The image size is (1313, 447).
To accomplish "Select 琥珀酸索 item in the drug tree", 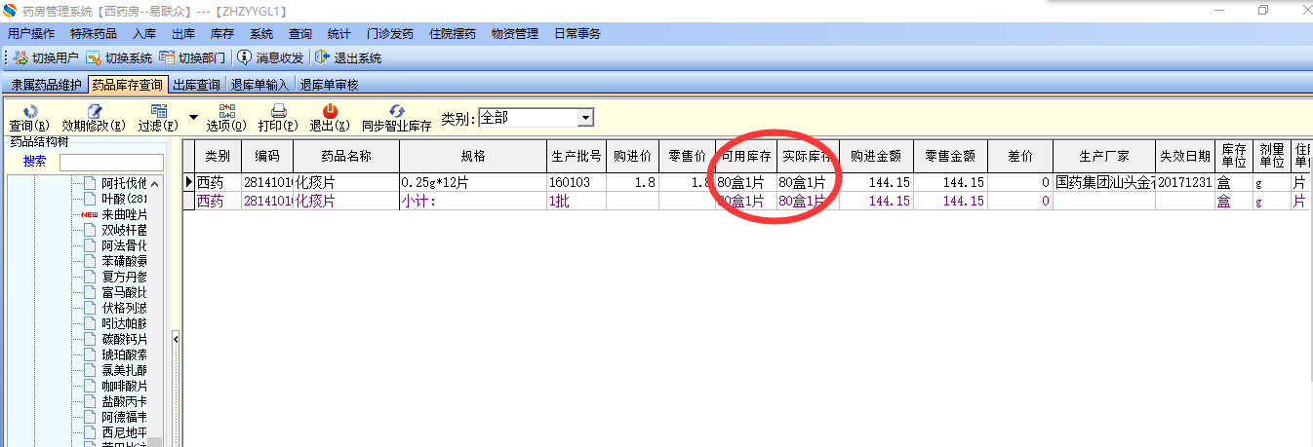I will coord(124,354).
